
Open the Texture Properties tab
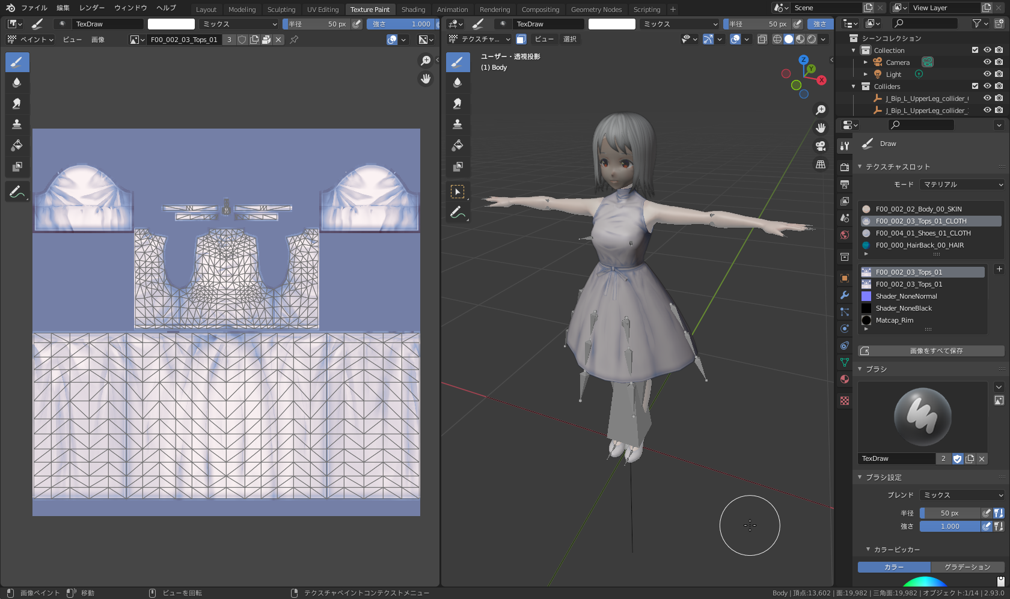click(844, 400)
